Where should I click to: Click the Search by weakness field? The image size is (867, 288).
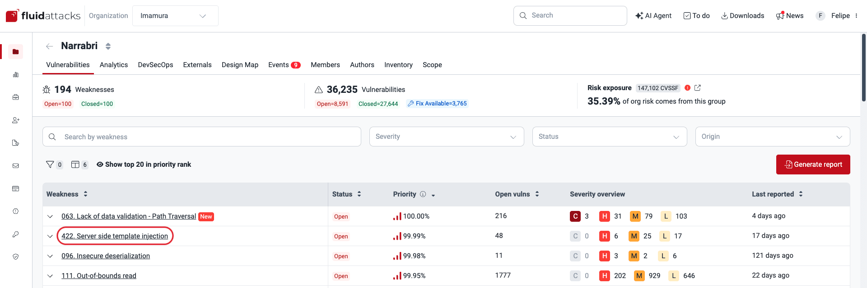click(202, 137)
